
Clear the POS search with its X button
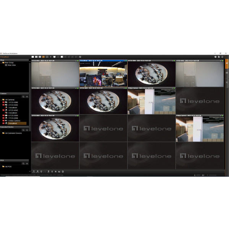[x=27, y=164]
